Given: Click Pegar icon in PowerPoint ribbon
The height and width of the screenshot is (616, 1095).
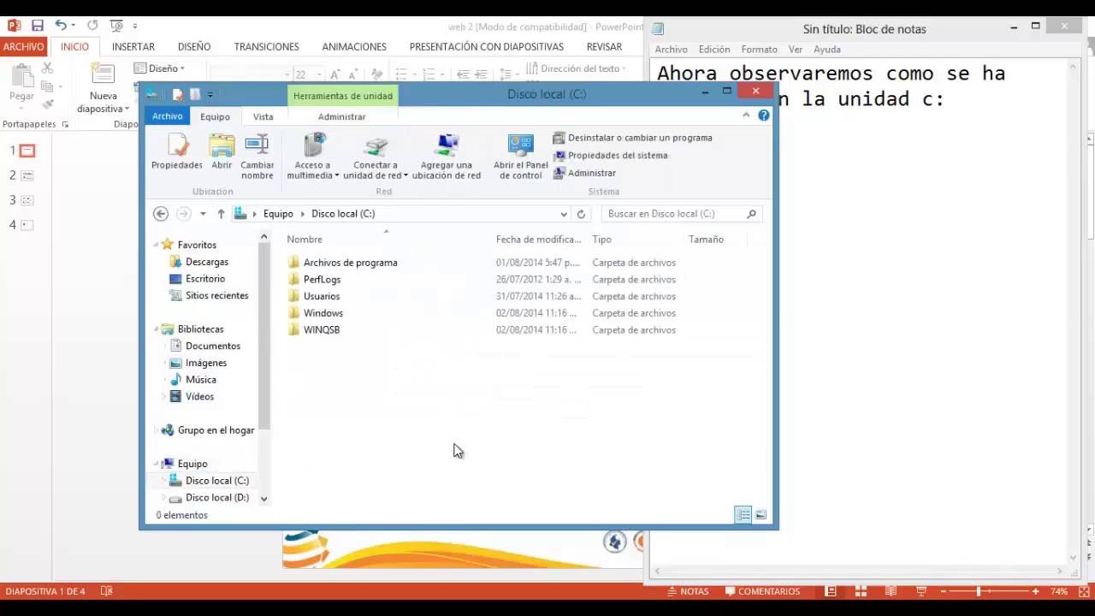Looking at the screenshot, I should 22,75.
